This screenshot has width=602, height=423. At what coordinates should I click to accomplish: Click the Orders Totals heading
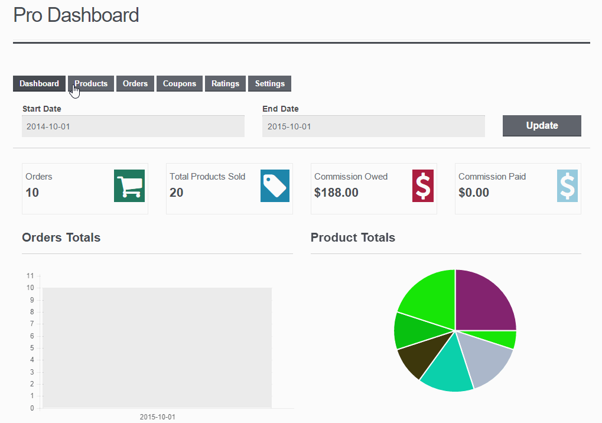pos(61,237)
